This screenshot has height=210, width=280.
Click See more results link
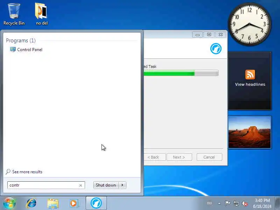[x=27, y=172]
